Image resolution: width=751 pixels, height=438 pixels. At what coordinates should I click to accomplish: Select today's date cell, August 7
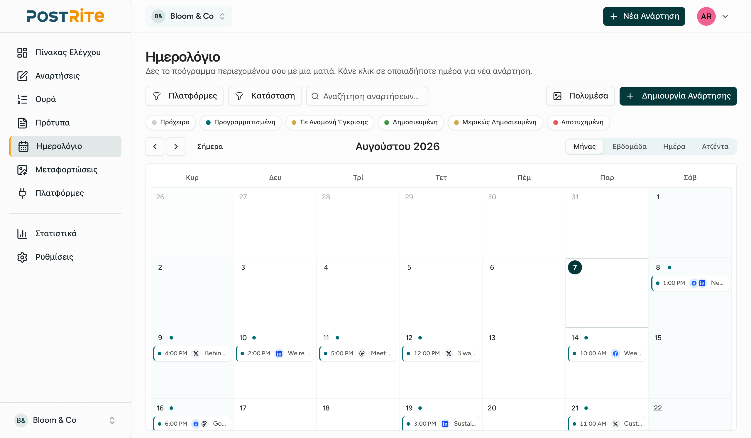click(607, 293)
